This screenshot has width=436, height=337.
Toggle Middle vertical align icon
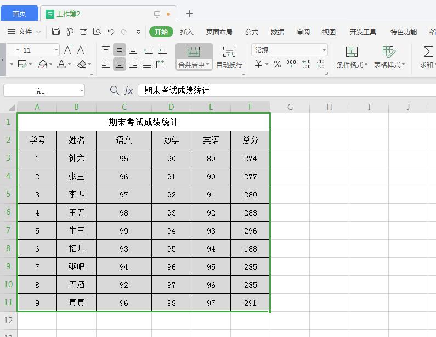[120, 50]
